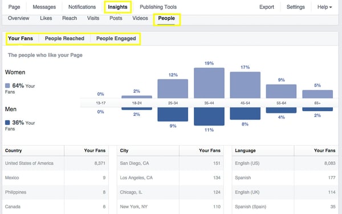Open Notifications tab
Viewport: 342px width, 214px height.
(82, 7)
